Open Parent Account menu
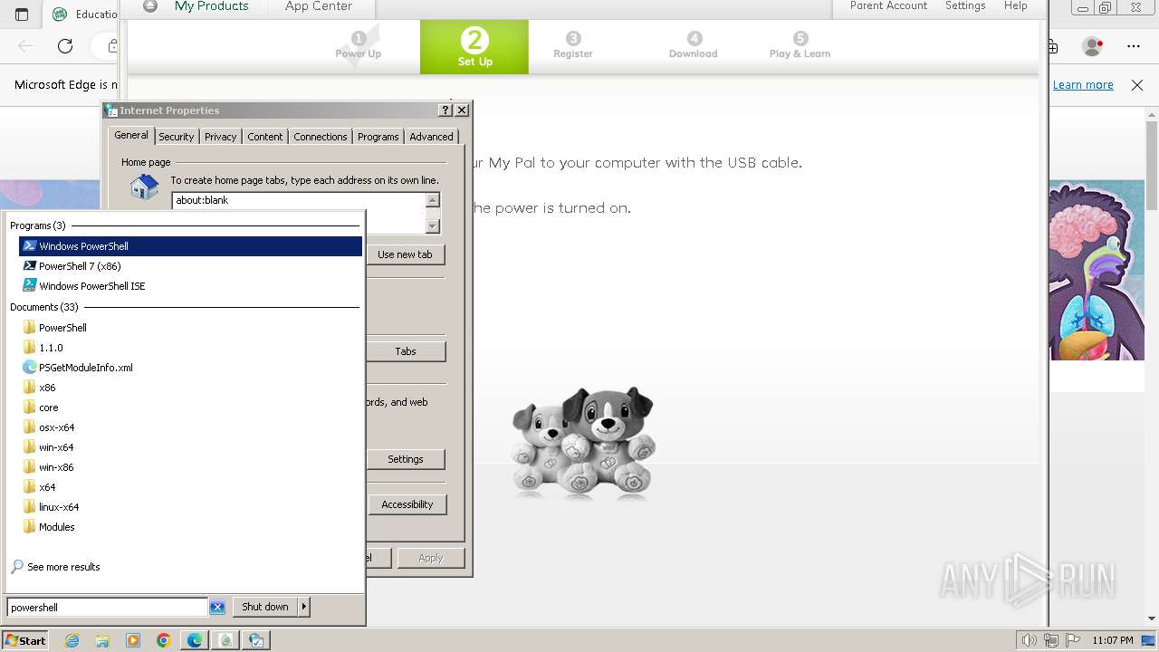 [888, 6]
